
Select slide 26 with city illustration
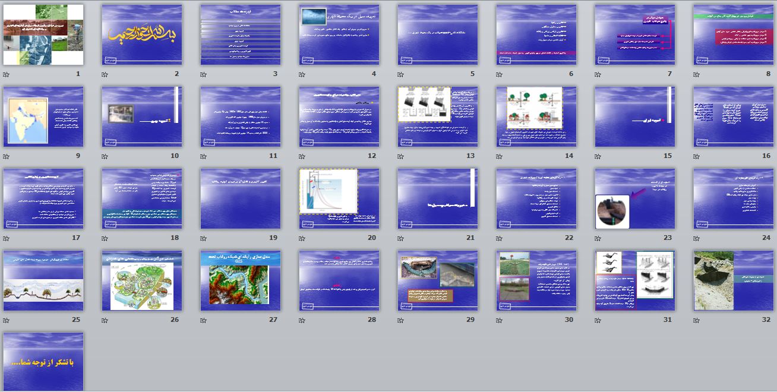(x=142, y=281)
